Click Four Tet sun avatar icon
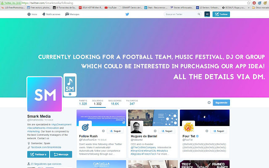This screenshot has width=269, height=168. [189, 127]
